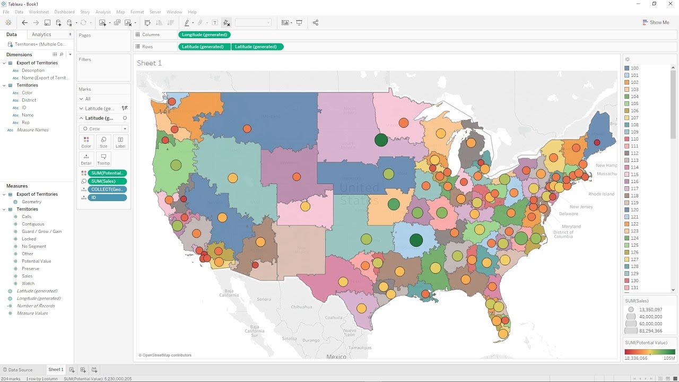679x382 pixels.
Task: Open the Color card in Marks
Action: (86, 142)
